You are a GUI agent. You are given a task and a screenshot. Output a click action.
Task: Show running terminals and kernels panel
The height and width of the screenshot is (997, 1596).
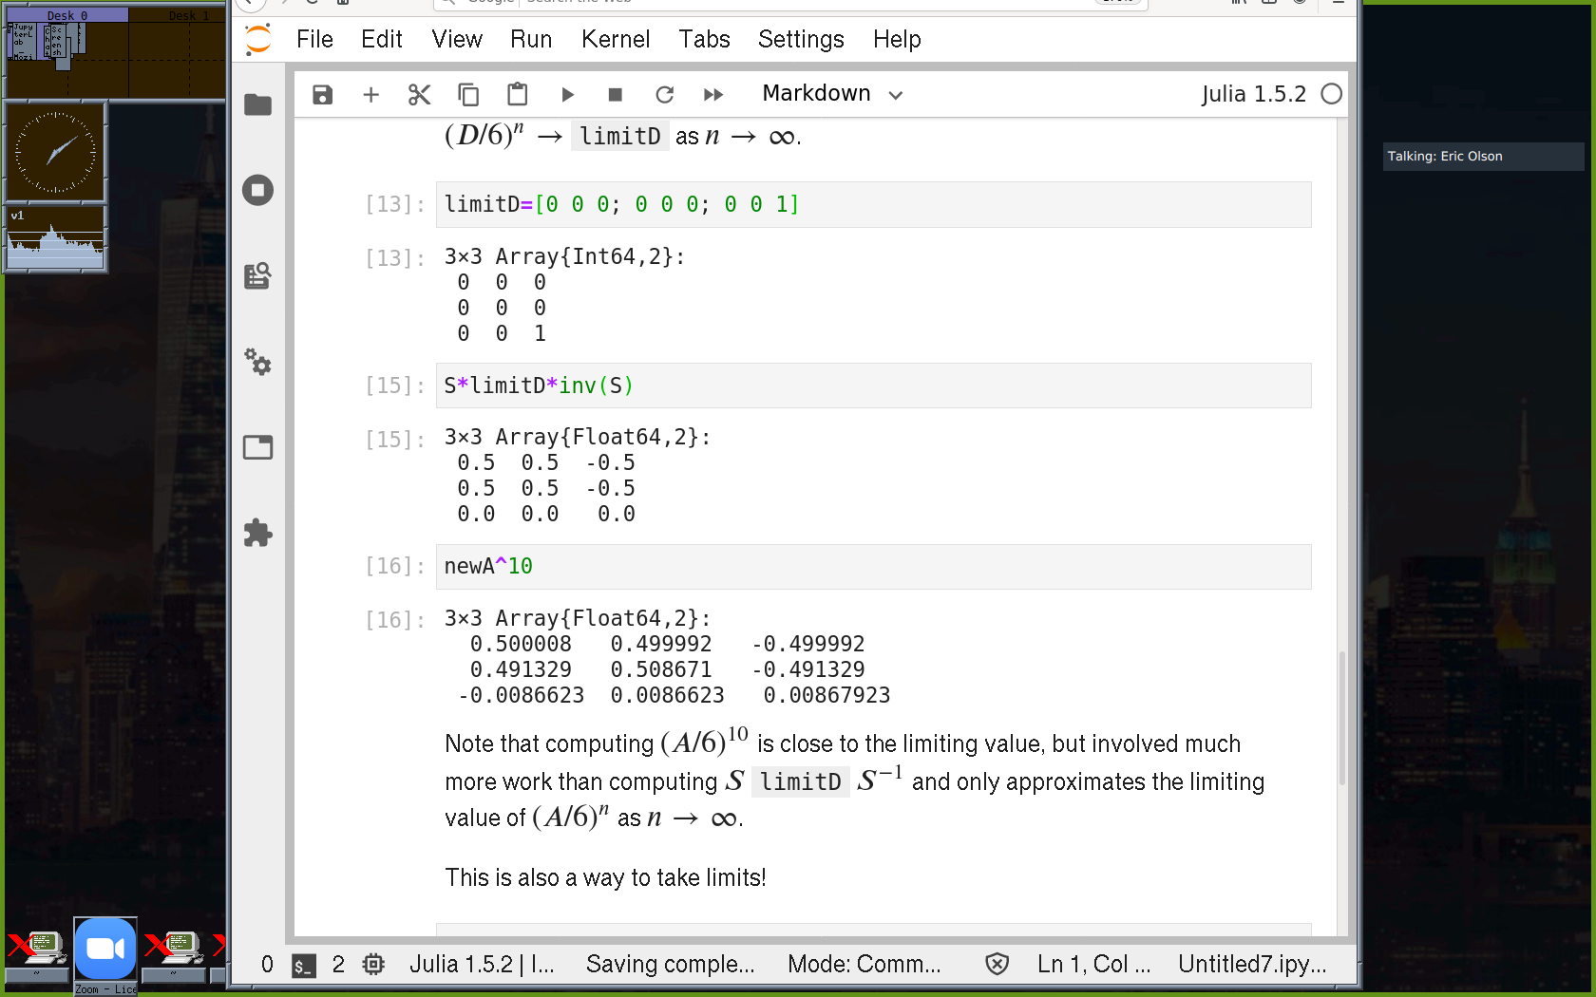[257, 190]
